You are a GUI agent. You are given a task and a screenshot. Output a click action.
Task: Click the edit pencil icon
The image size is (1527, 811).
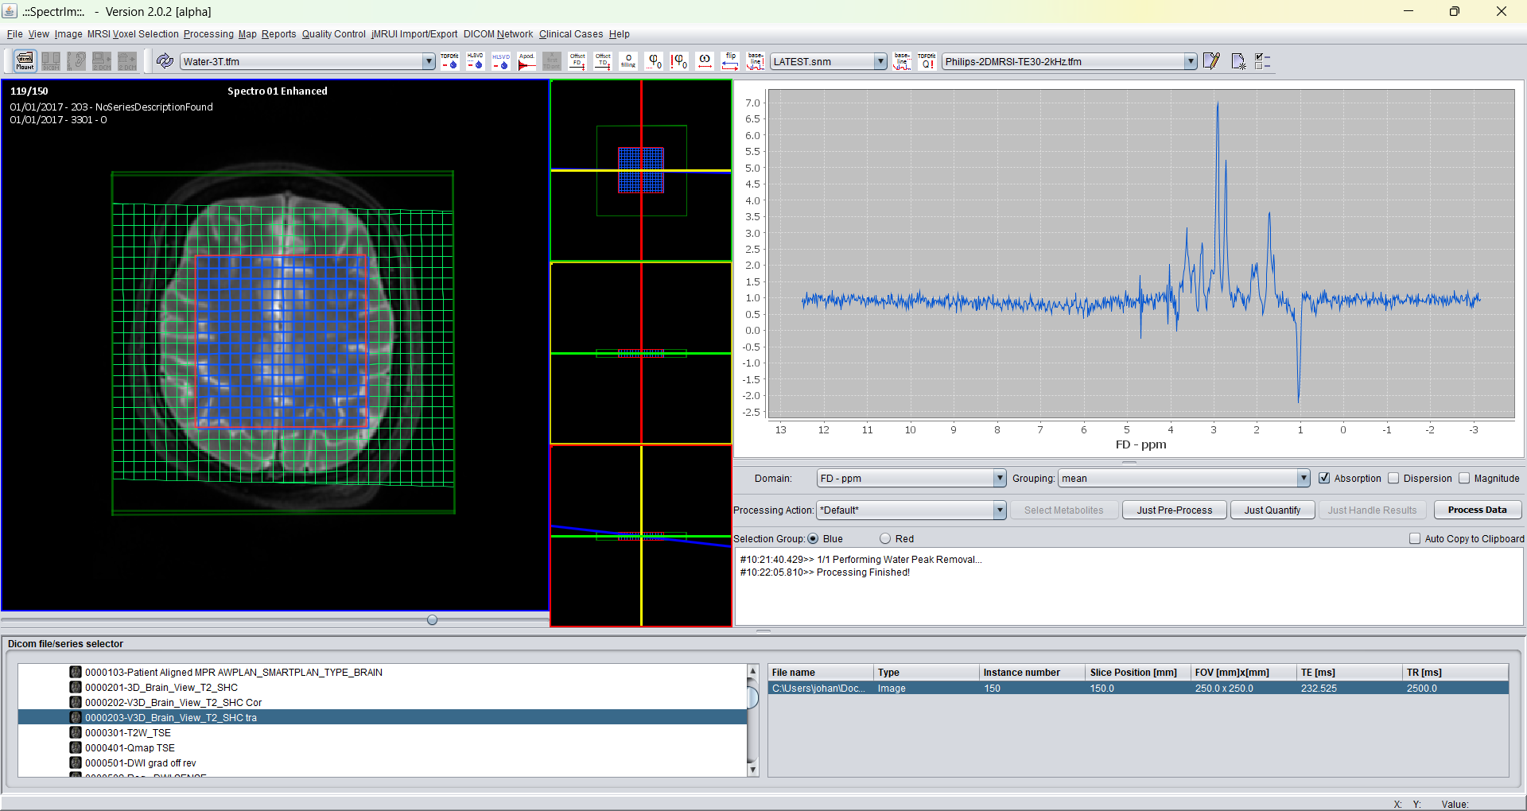pyautogui.click(x=1211, y=61)
